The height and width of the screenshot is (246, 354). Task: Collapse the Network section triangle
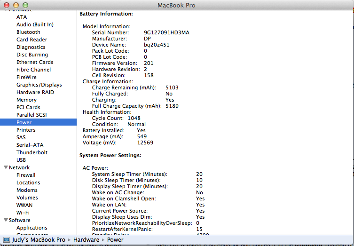6,167
